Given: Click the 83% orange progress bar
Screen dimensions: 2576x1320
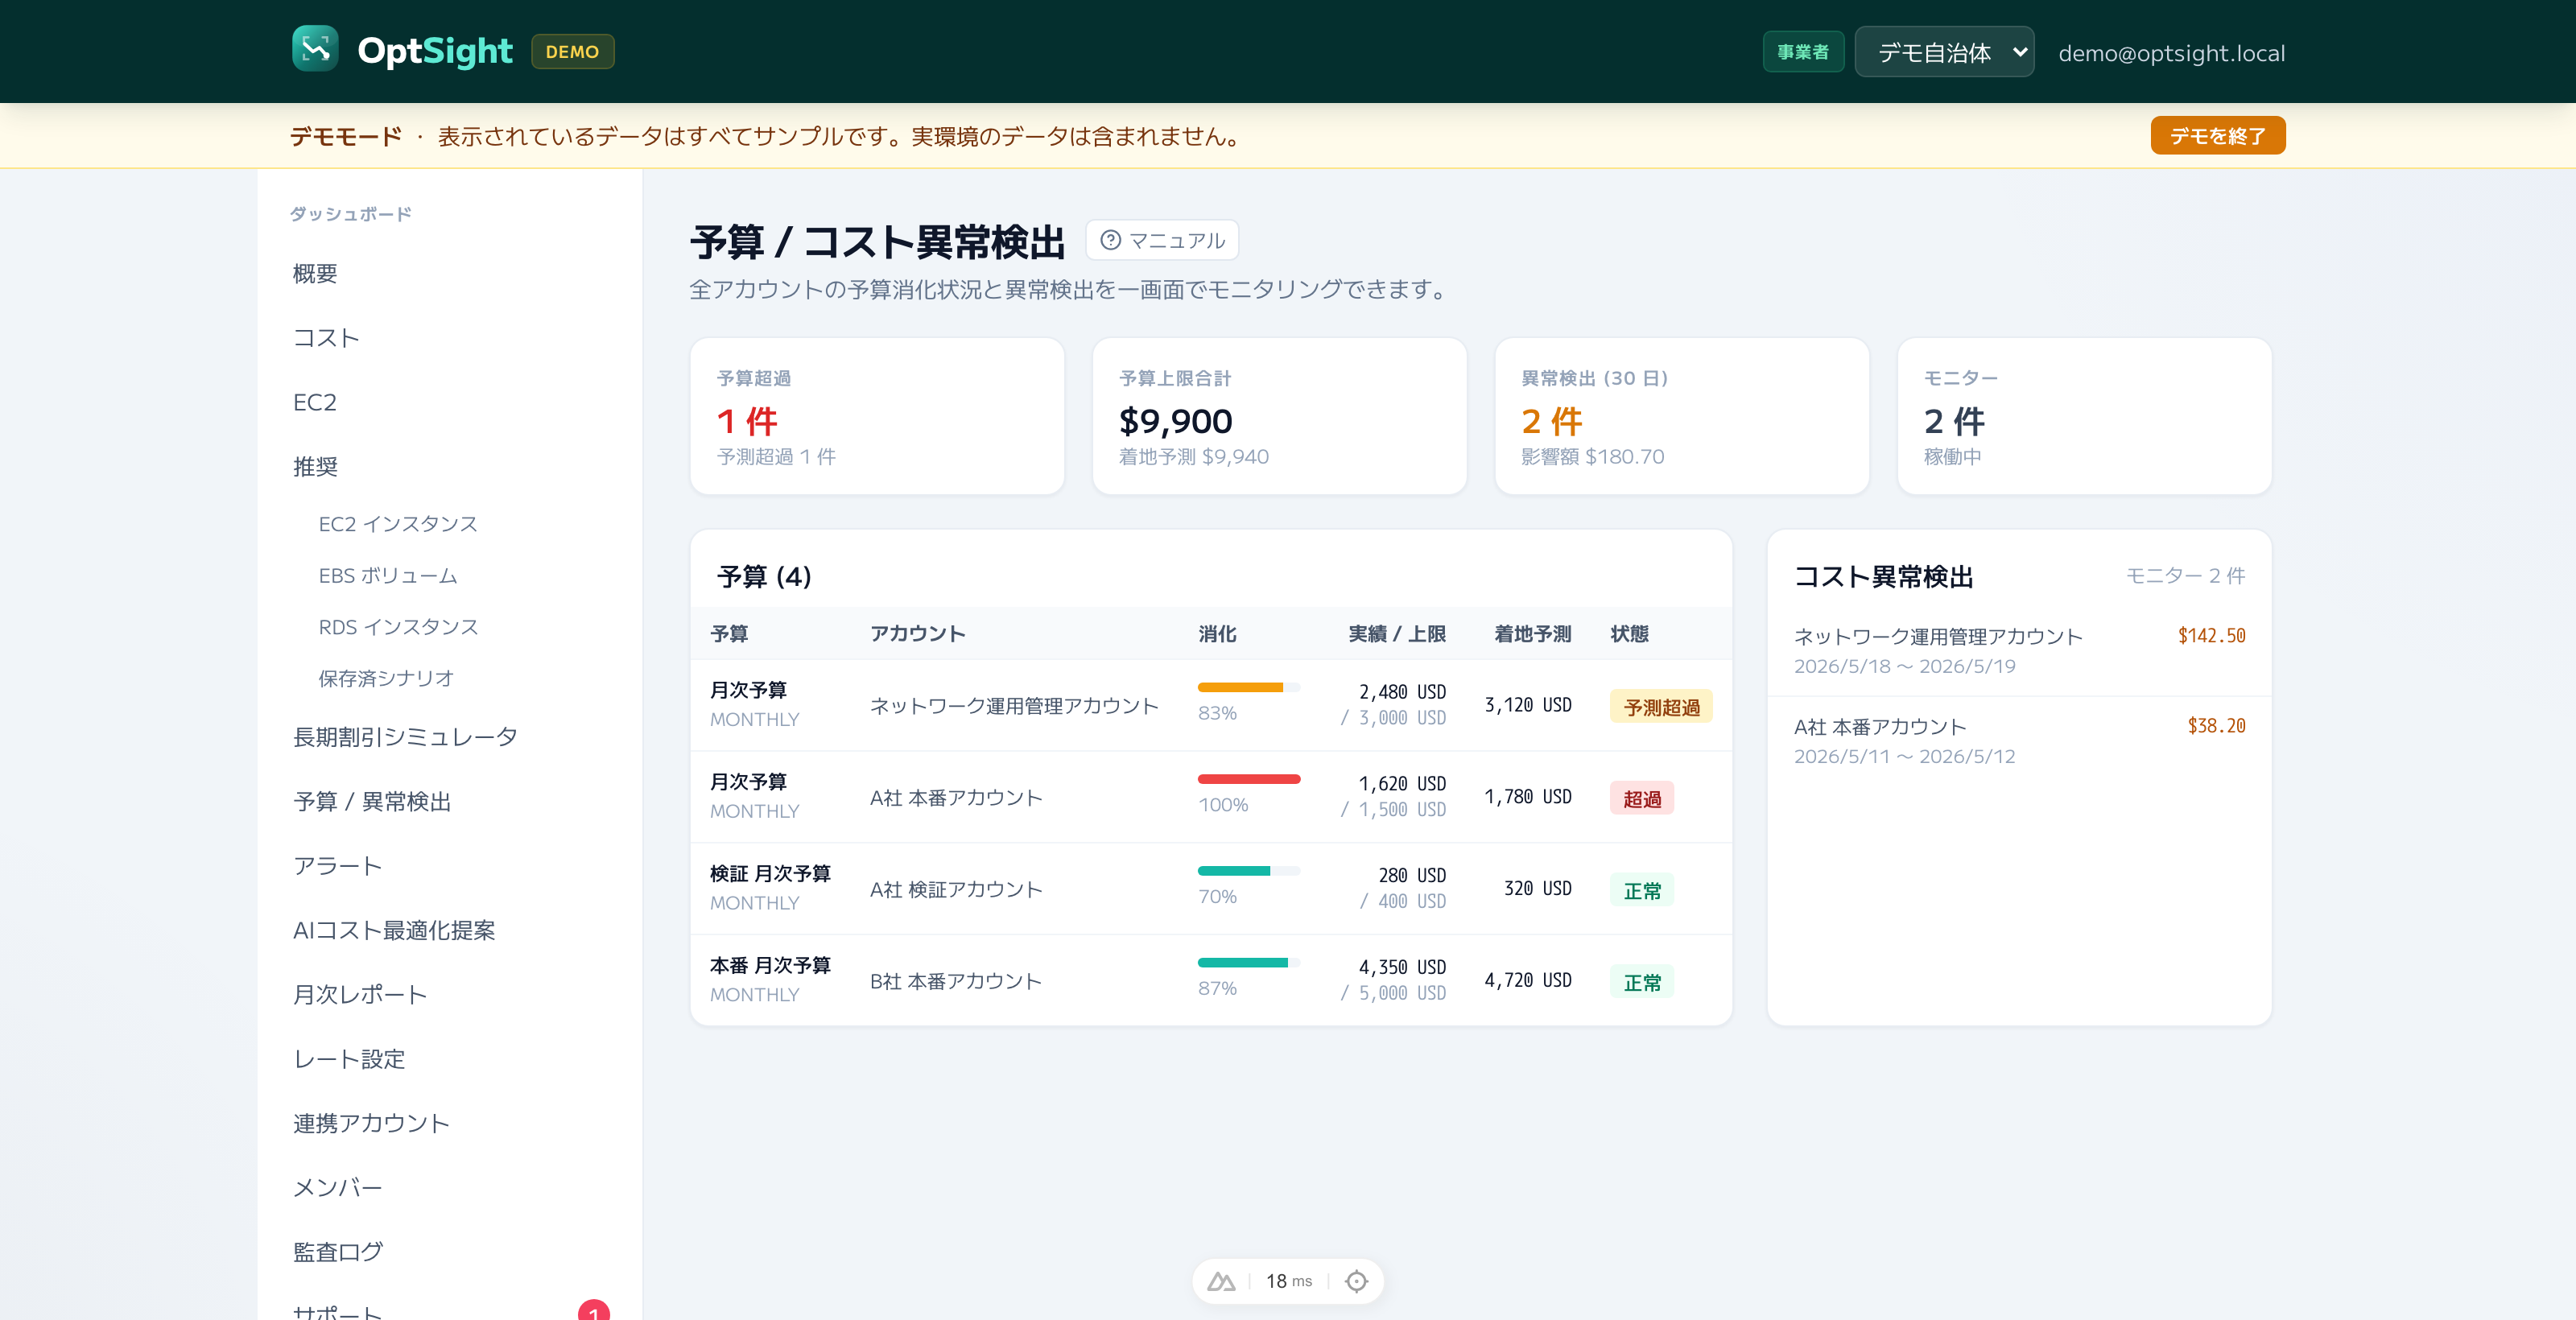Looking at the screenshot, I should (x=1249, y=687).
